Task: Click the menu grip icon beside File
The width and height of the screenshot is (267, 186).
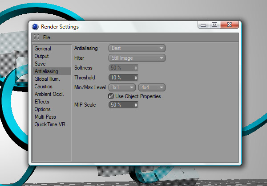Action: (x=36, y=37)
